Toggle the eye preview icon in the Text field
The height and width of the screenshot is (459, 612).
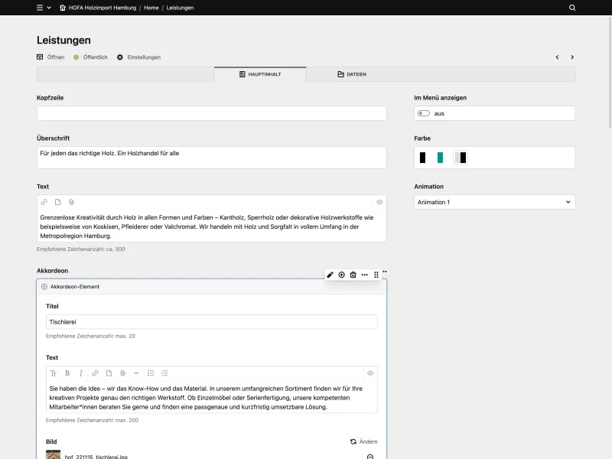coord(378,202)
